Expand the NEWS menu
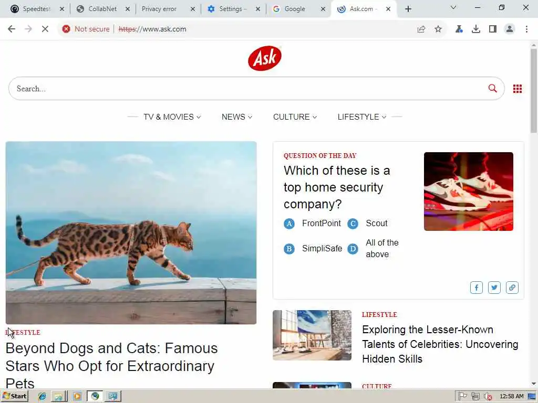 tap(237, 117)
